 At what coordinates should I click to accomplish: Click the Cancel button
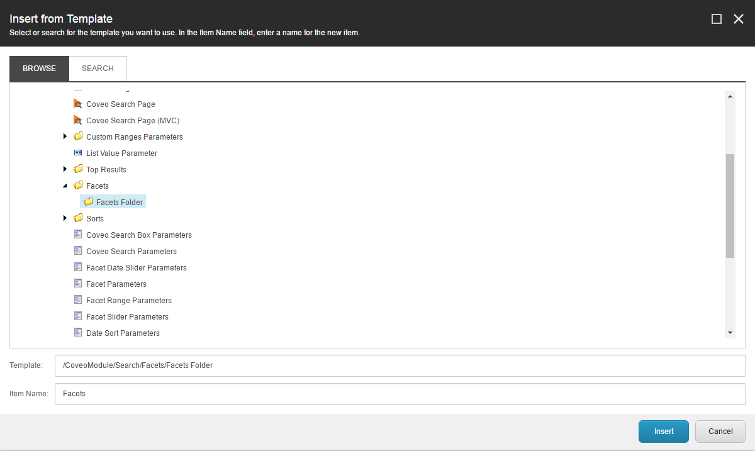coord(720,432)
